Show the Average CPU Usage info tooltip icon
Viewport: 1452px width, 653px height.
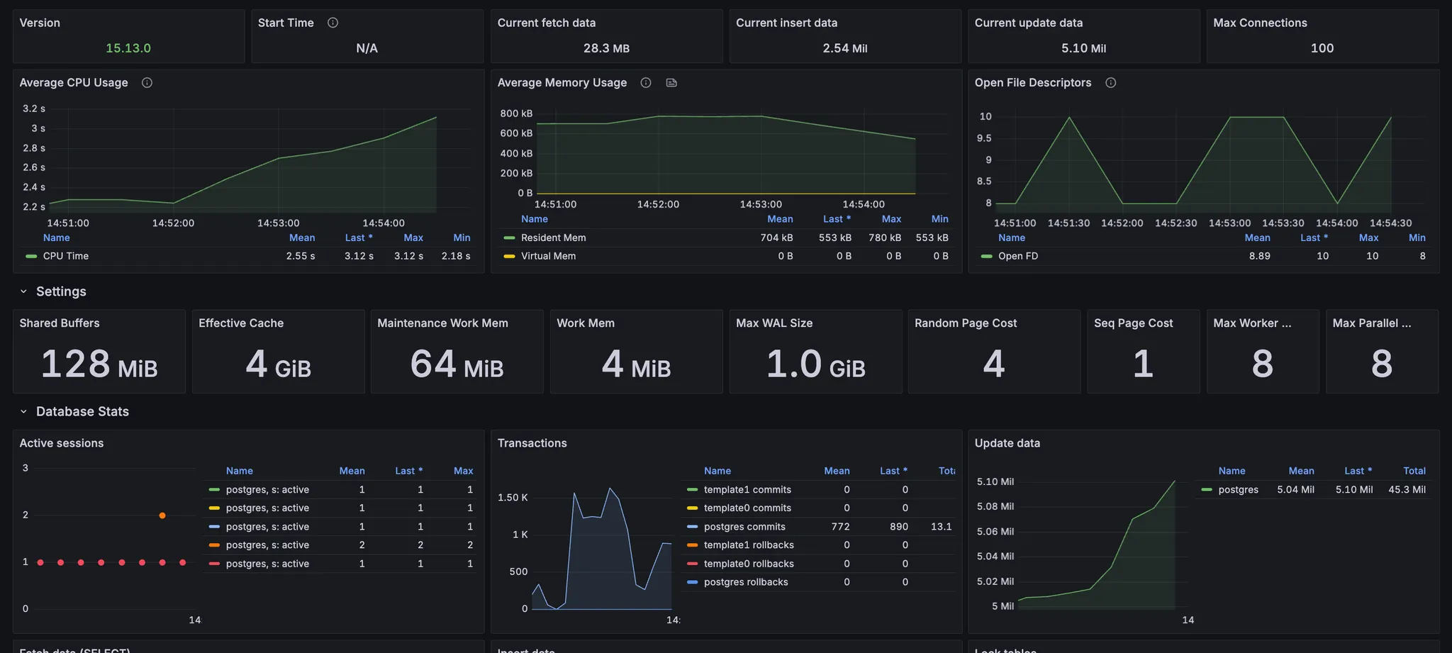click(147, 83)
